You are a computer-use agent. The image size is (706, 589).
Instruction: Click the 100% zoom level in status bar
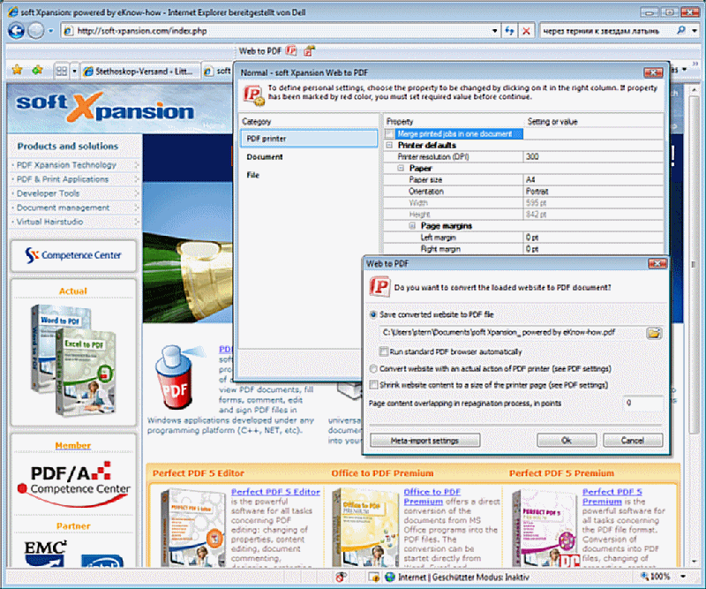659,577
